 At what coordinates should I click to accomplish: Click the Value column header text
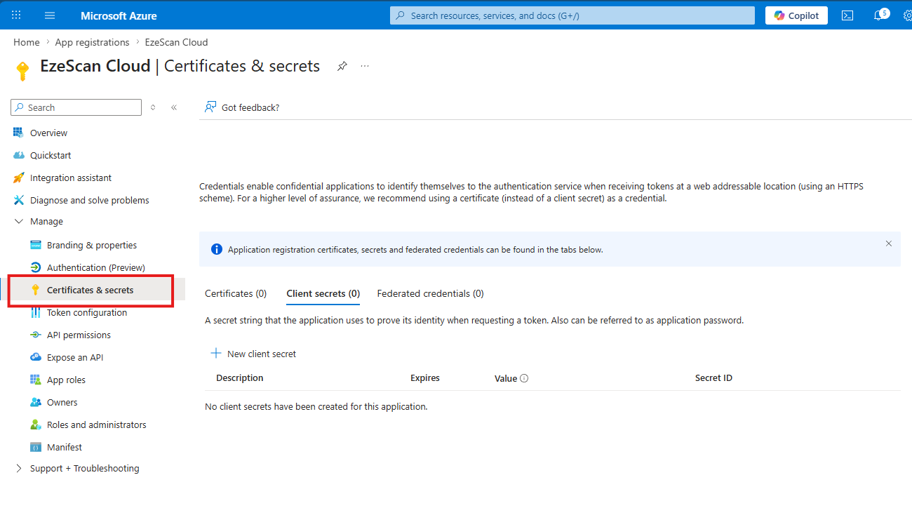506,378
